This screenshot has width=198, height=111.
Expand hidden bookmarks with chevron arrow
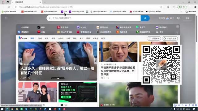click(181, 12)
